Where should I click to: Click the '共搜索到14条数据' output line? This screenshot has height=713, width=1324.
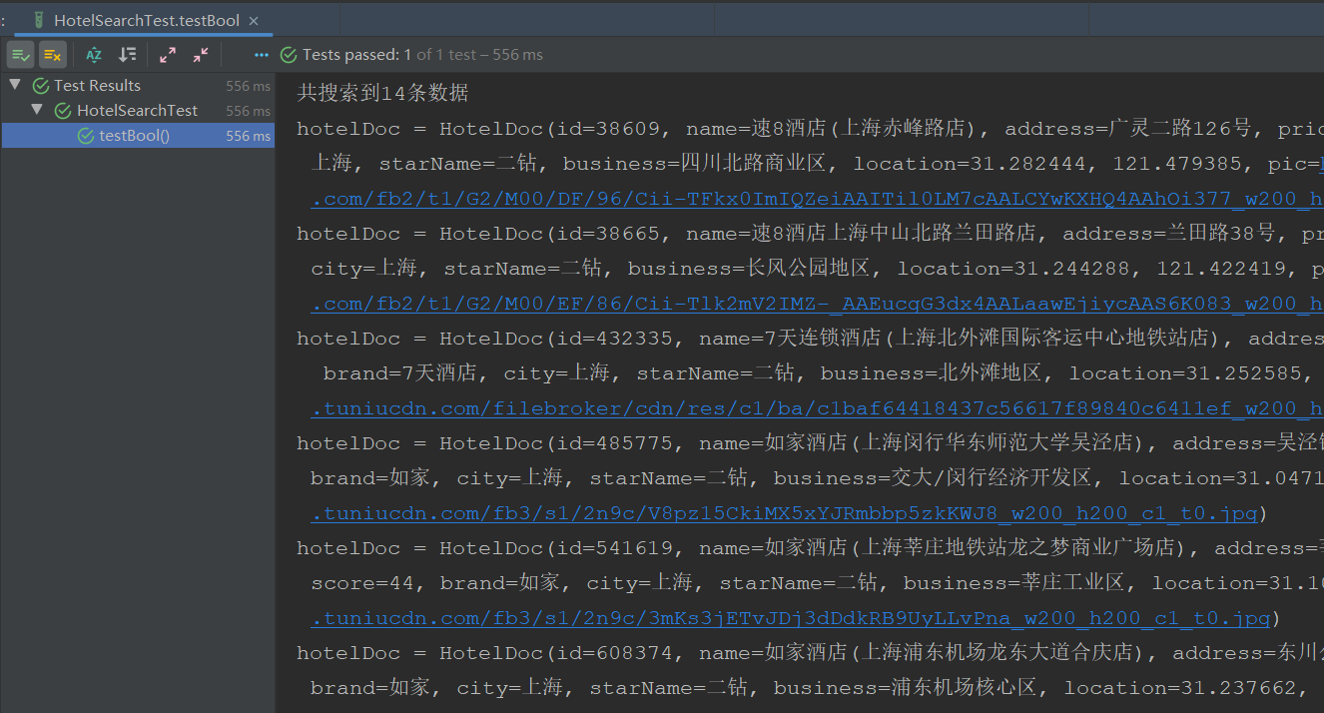pos(382,93)
